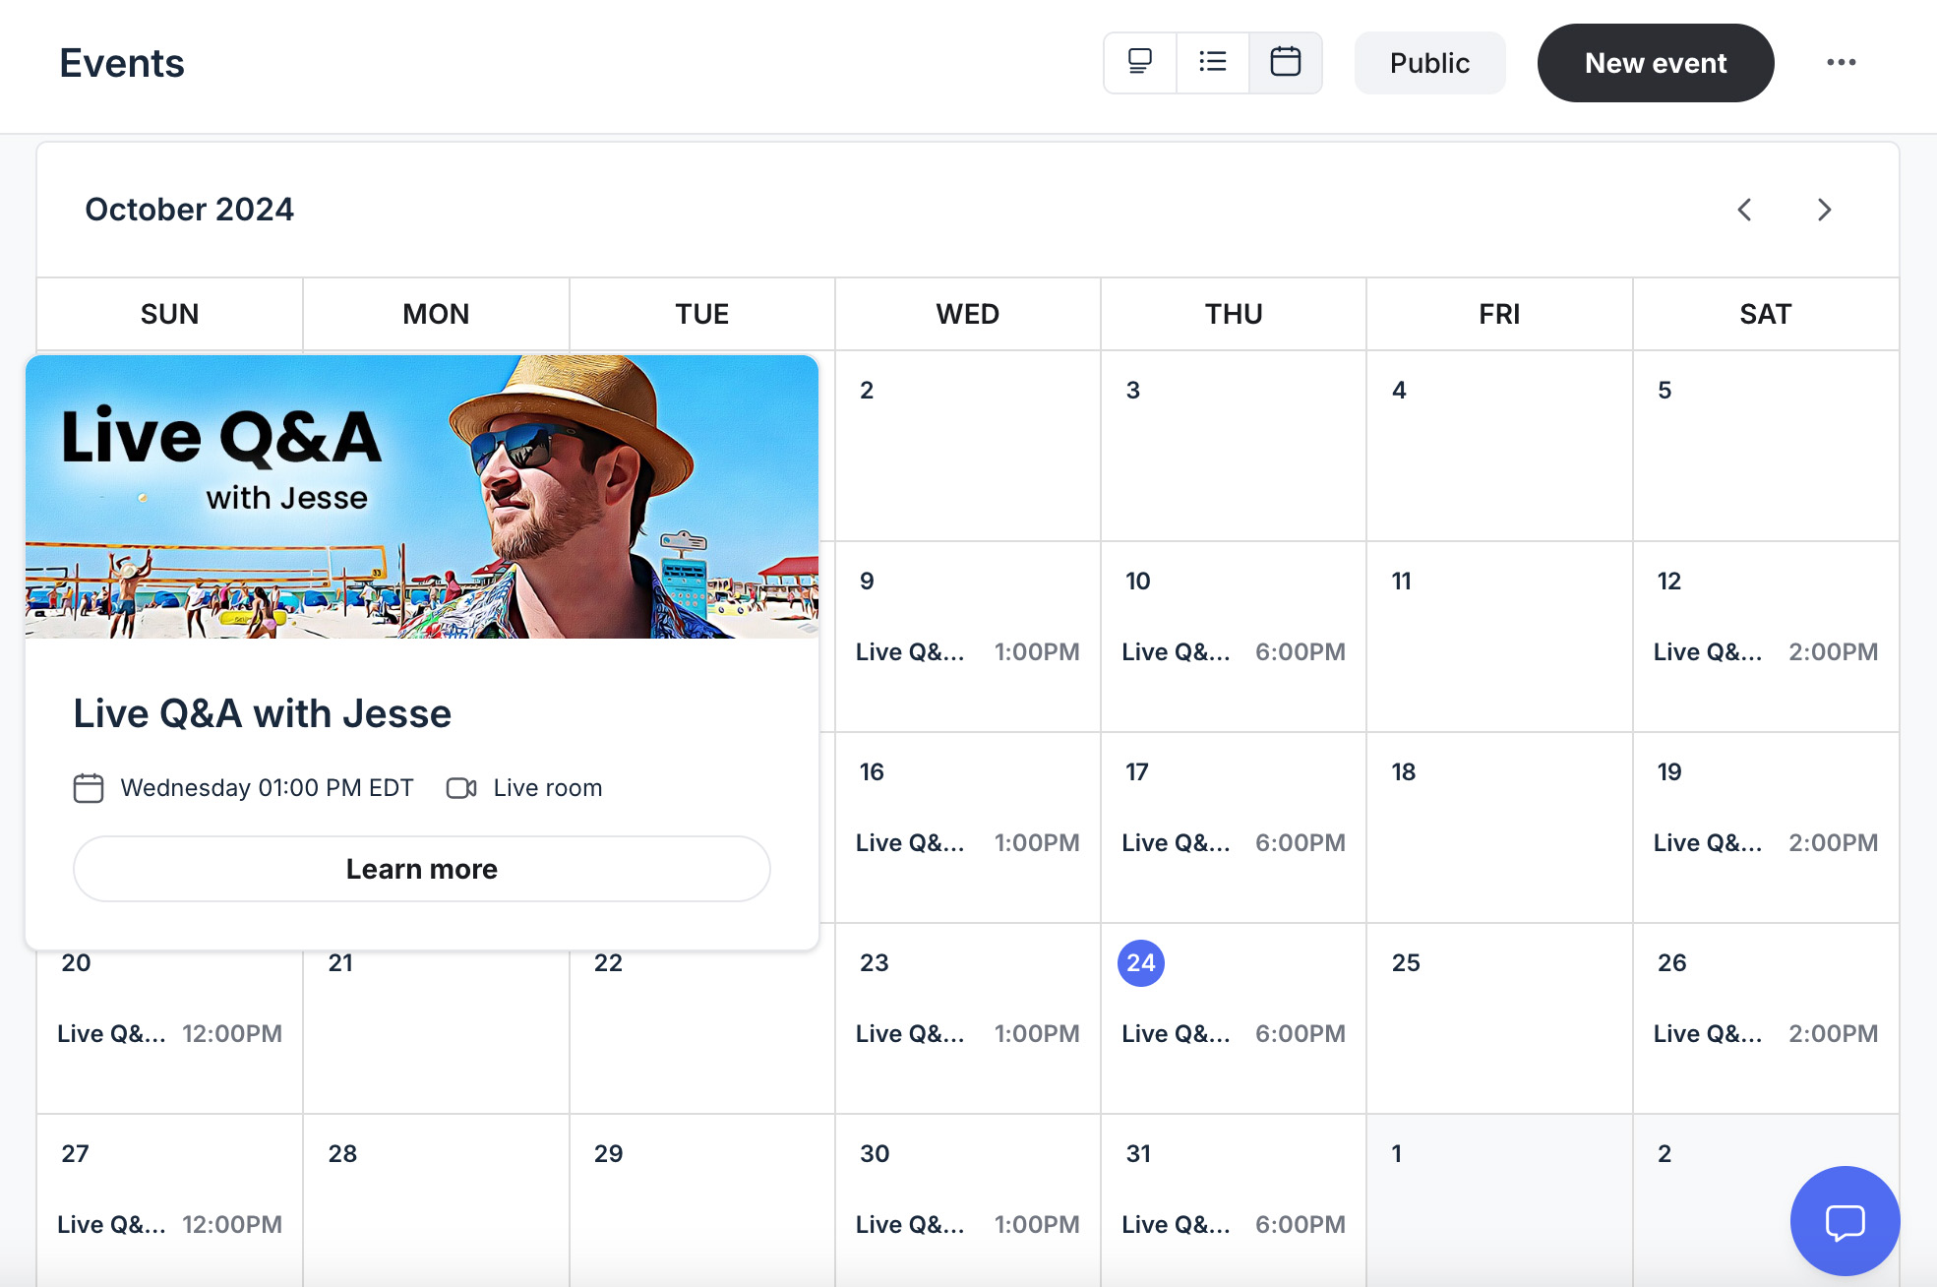Open the chat support bubble
Viewport: 1937px width, 1287px height.
tap(1845, 1221)
